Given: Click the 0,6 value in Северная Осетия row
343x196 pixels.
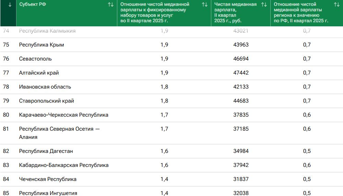Looking at the screenshot, I should click(307, 129).
